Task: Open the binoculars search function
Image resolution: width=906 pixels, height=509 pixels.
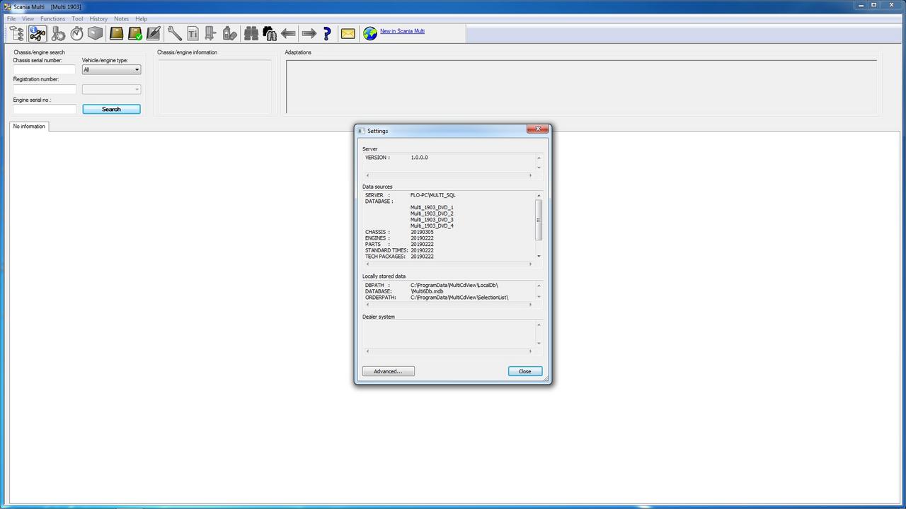Action: tap(251, 33)
